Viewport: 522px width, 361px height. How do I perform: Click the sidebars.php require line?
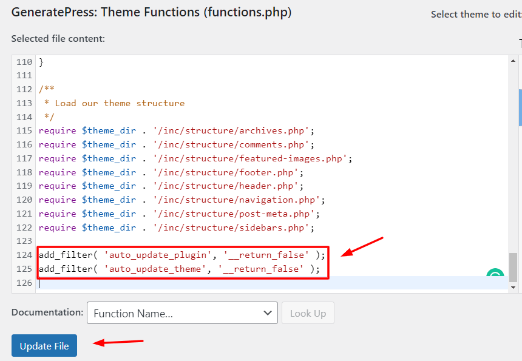(x=177, y=228)
